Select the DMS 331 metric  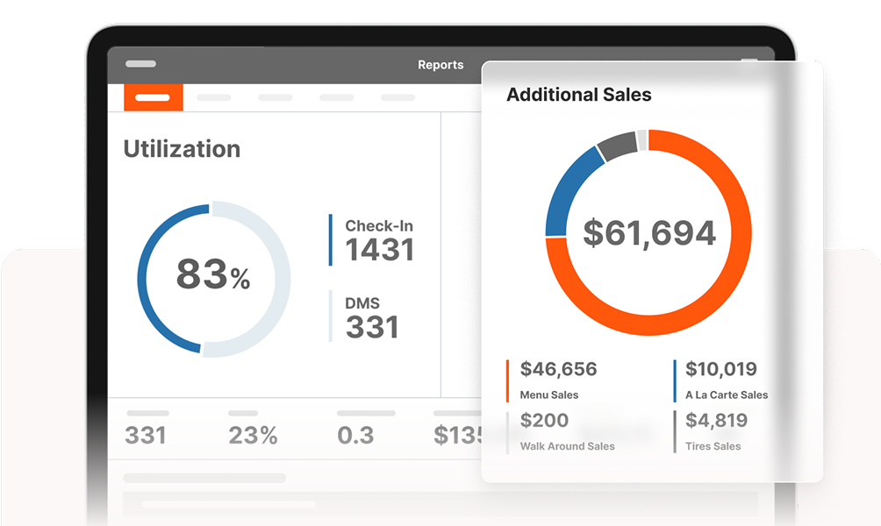pyautogui.click(x=371, y=317)
